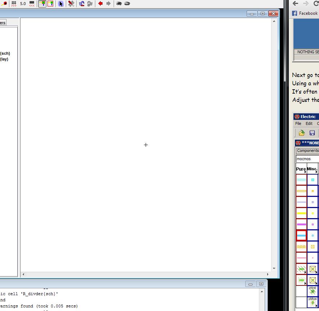
Task: Select the Components tab
Action: point(307,151)
